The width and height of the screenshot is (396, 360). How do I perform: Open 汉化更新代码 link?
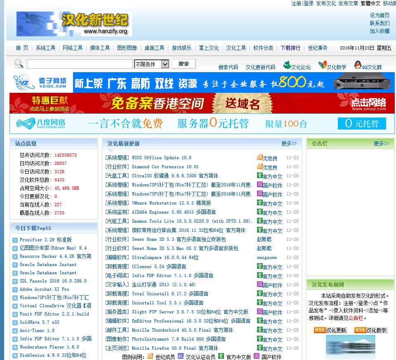260,67
